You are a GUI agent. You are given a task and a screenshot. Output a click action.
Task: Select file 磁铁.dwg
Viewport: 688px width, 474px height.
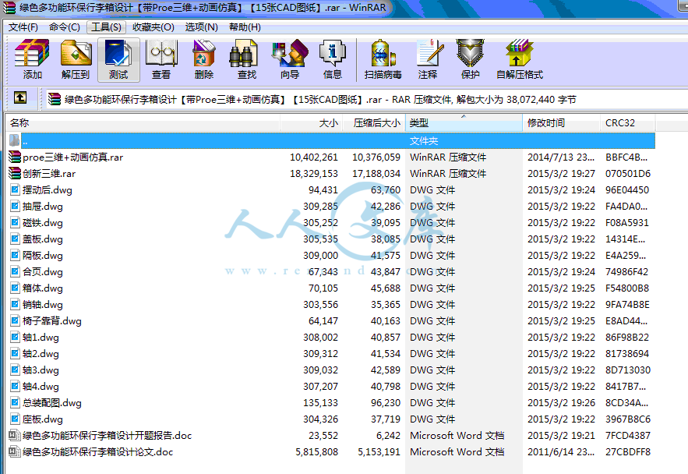(43, 222)
